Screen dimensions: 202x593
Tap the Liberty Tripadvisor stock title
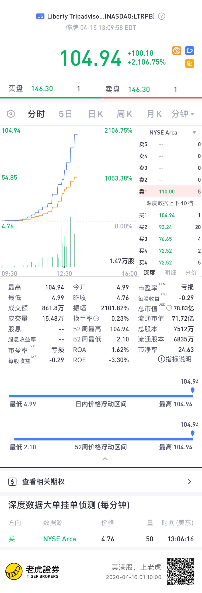101,16
